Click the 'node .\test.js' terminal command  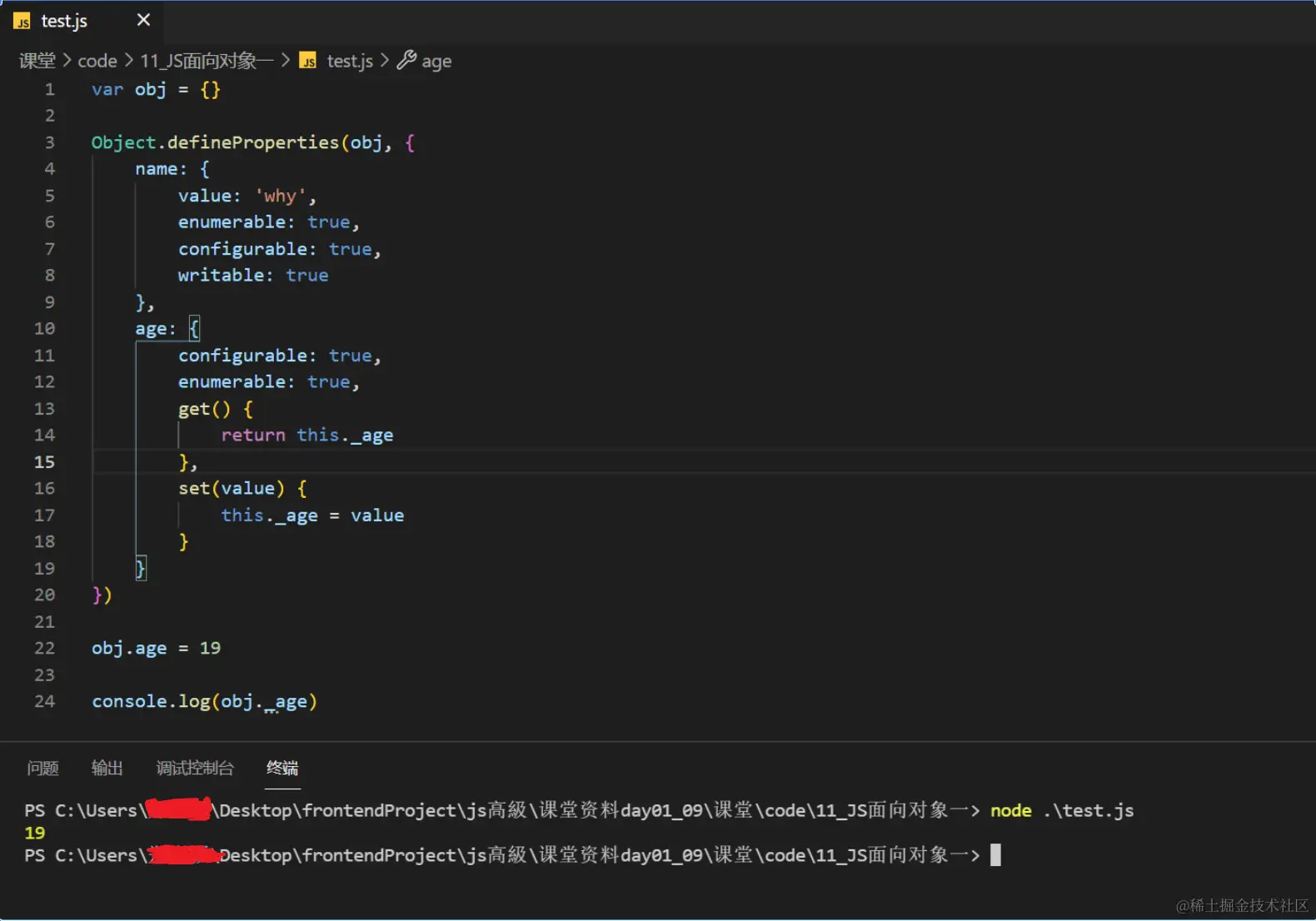(1062, 810)
